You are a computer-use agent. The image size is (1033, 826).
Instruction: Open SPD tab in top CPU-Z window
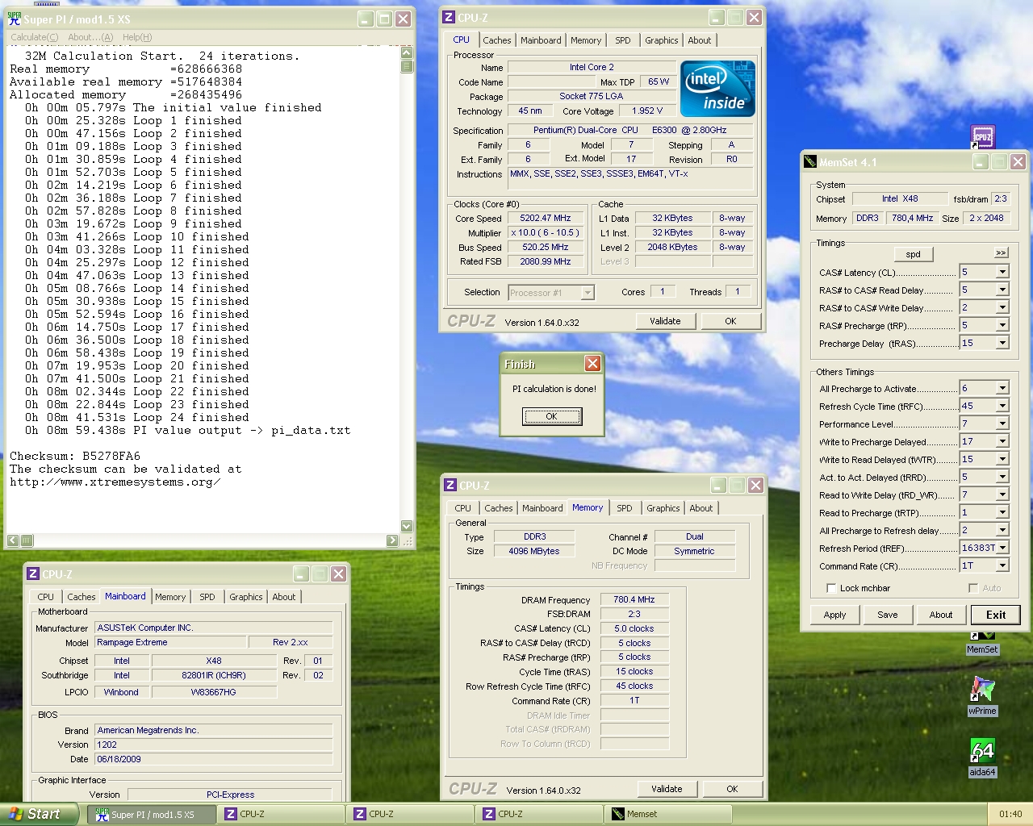pos(623,40)
